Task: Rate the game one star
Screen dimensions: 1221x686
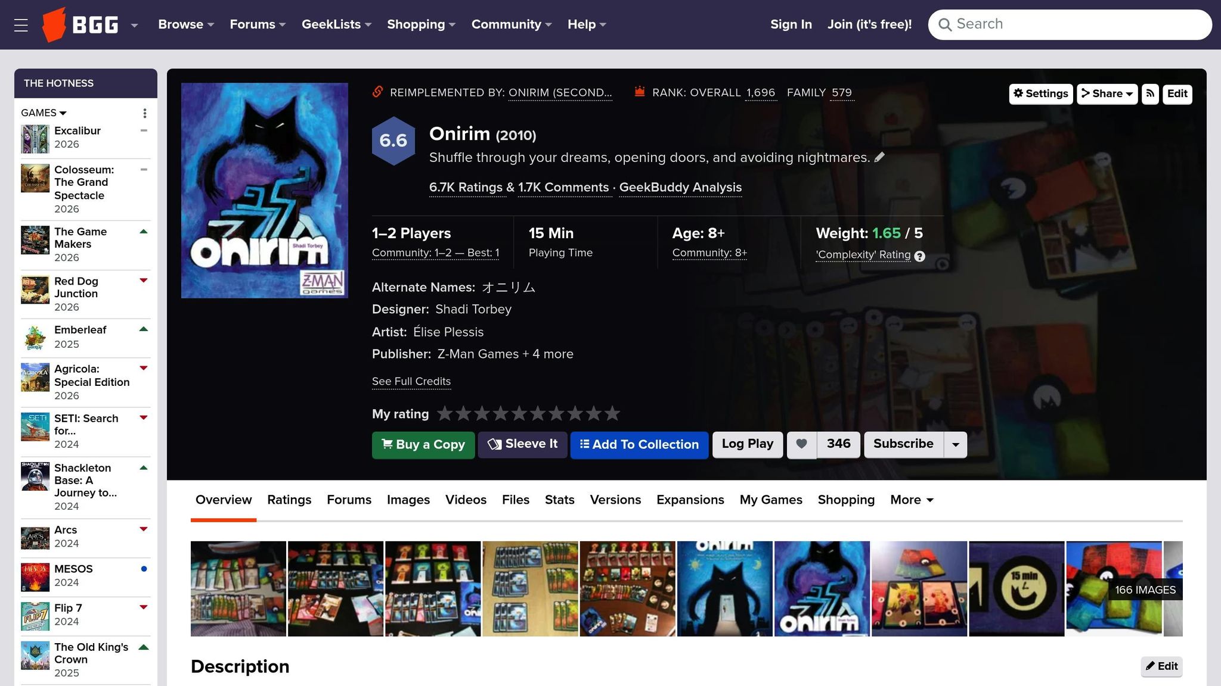Action: (x=445, y=413)
